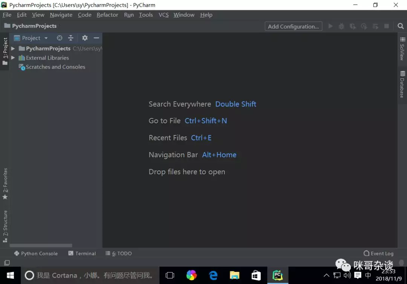This screenshot has width=407, height=284.
Task: Open the VCS menu
Action: 164,15
